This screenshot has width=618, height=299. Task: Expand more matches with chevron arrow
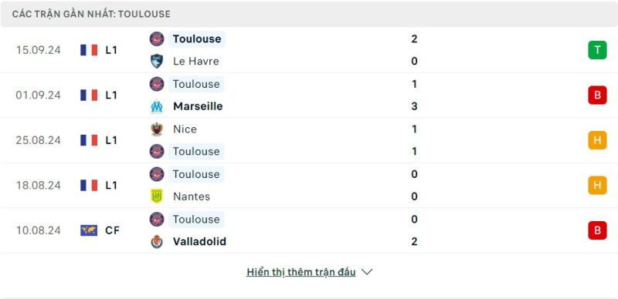click(367, 272)
